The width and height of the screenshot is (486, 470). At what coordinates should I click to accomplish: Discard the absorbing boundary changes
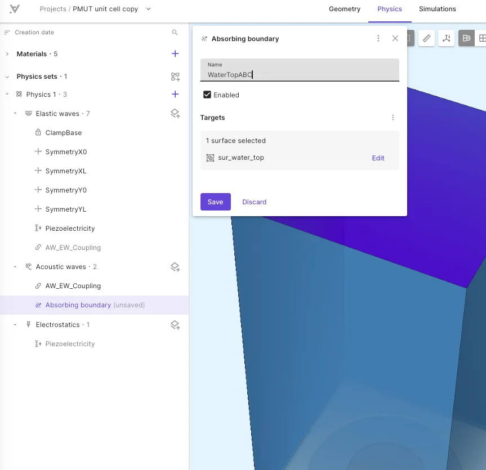[254, 202]
